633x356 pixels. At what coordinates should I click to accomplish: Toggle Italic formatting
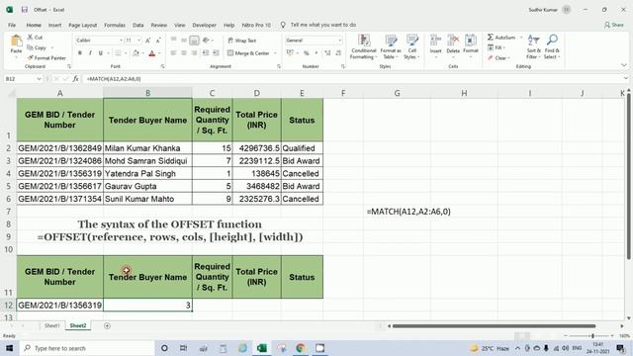(90, 53)
